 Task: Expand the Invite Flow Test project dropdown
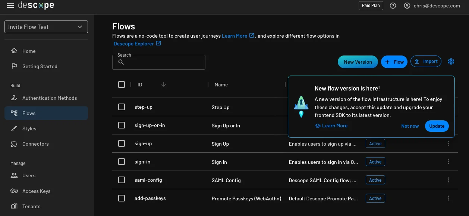[x=46, y=27]
